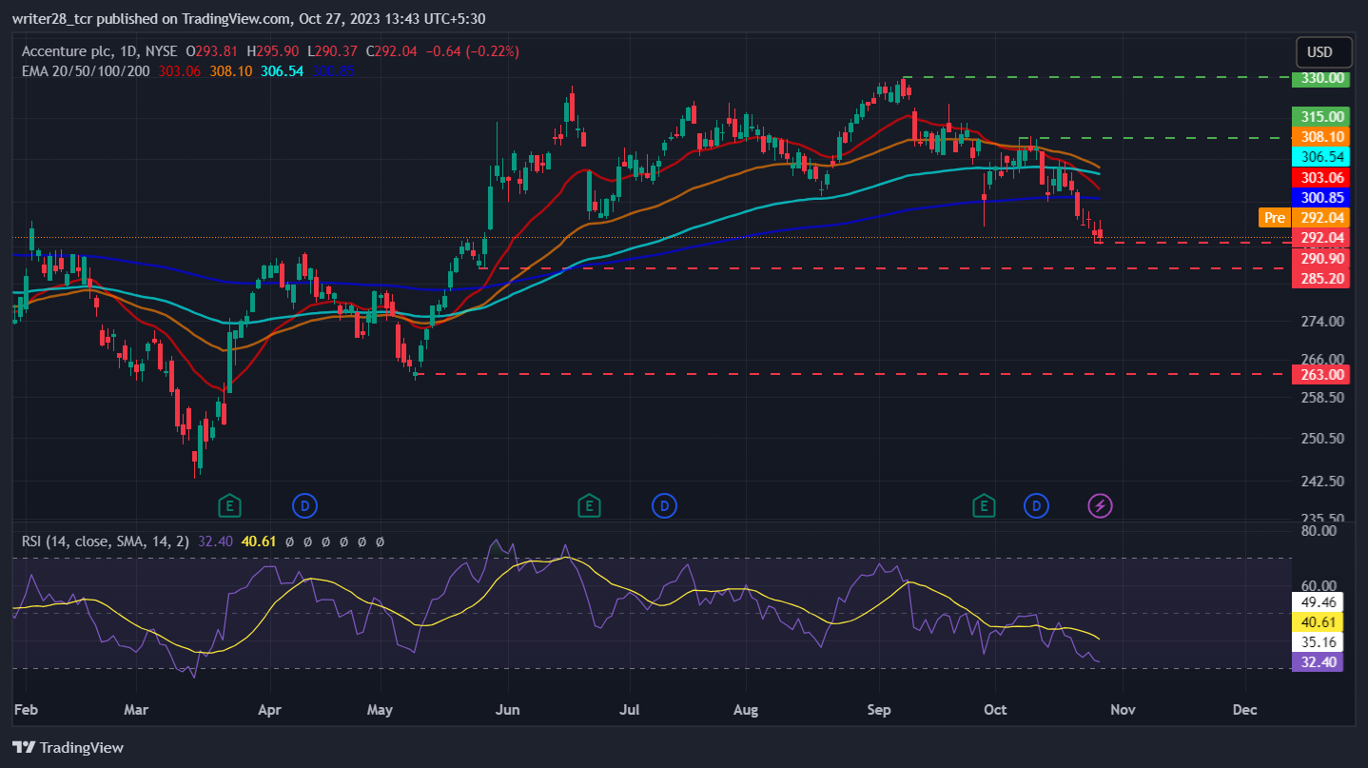The height and width of the screenshot is (768, 1368).
Task: Click the white 35.16 RSI label
Action: (x=1318, y=641)
